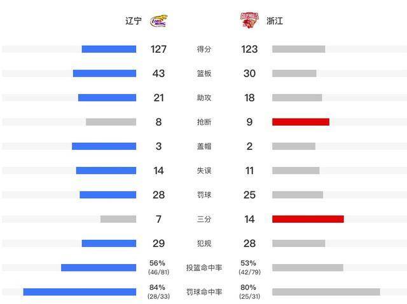407x304 pixels.
Task: Open the 辽宁 team name link
Action: coord(134,21)
